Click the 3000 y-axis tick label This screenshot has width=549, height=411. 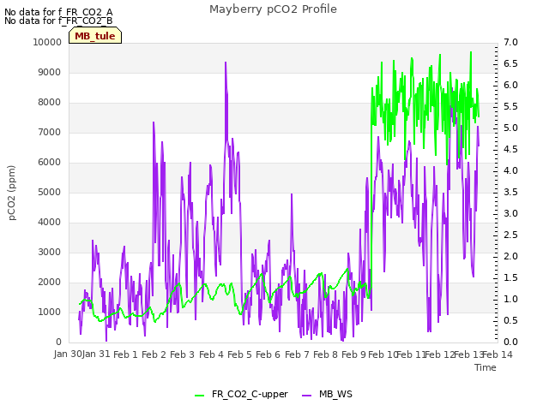point(50,253)
